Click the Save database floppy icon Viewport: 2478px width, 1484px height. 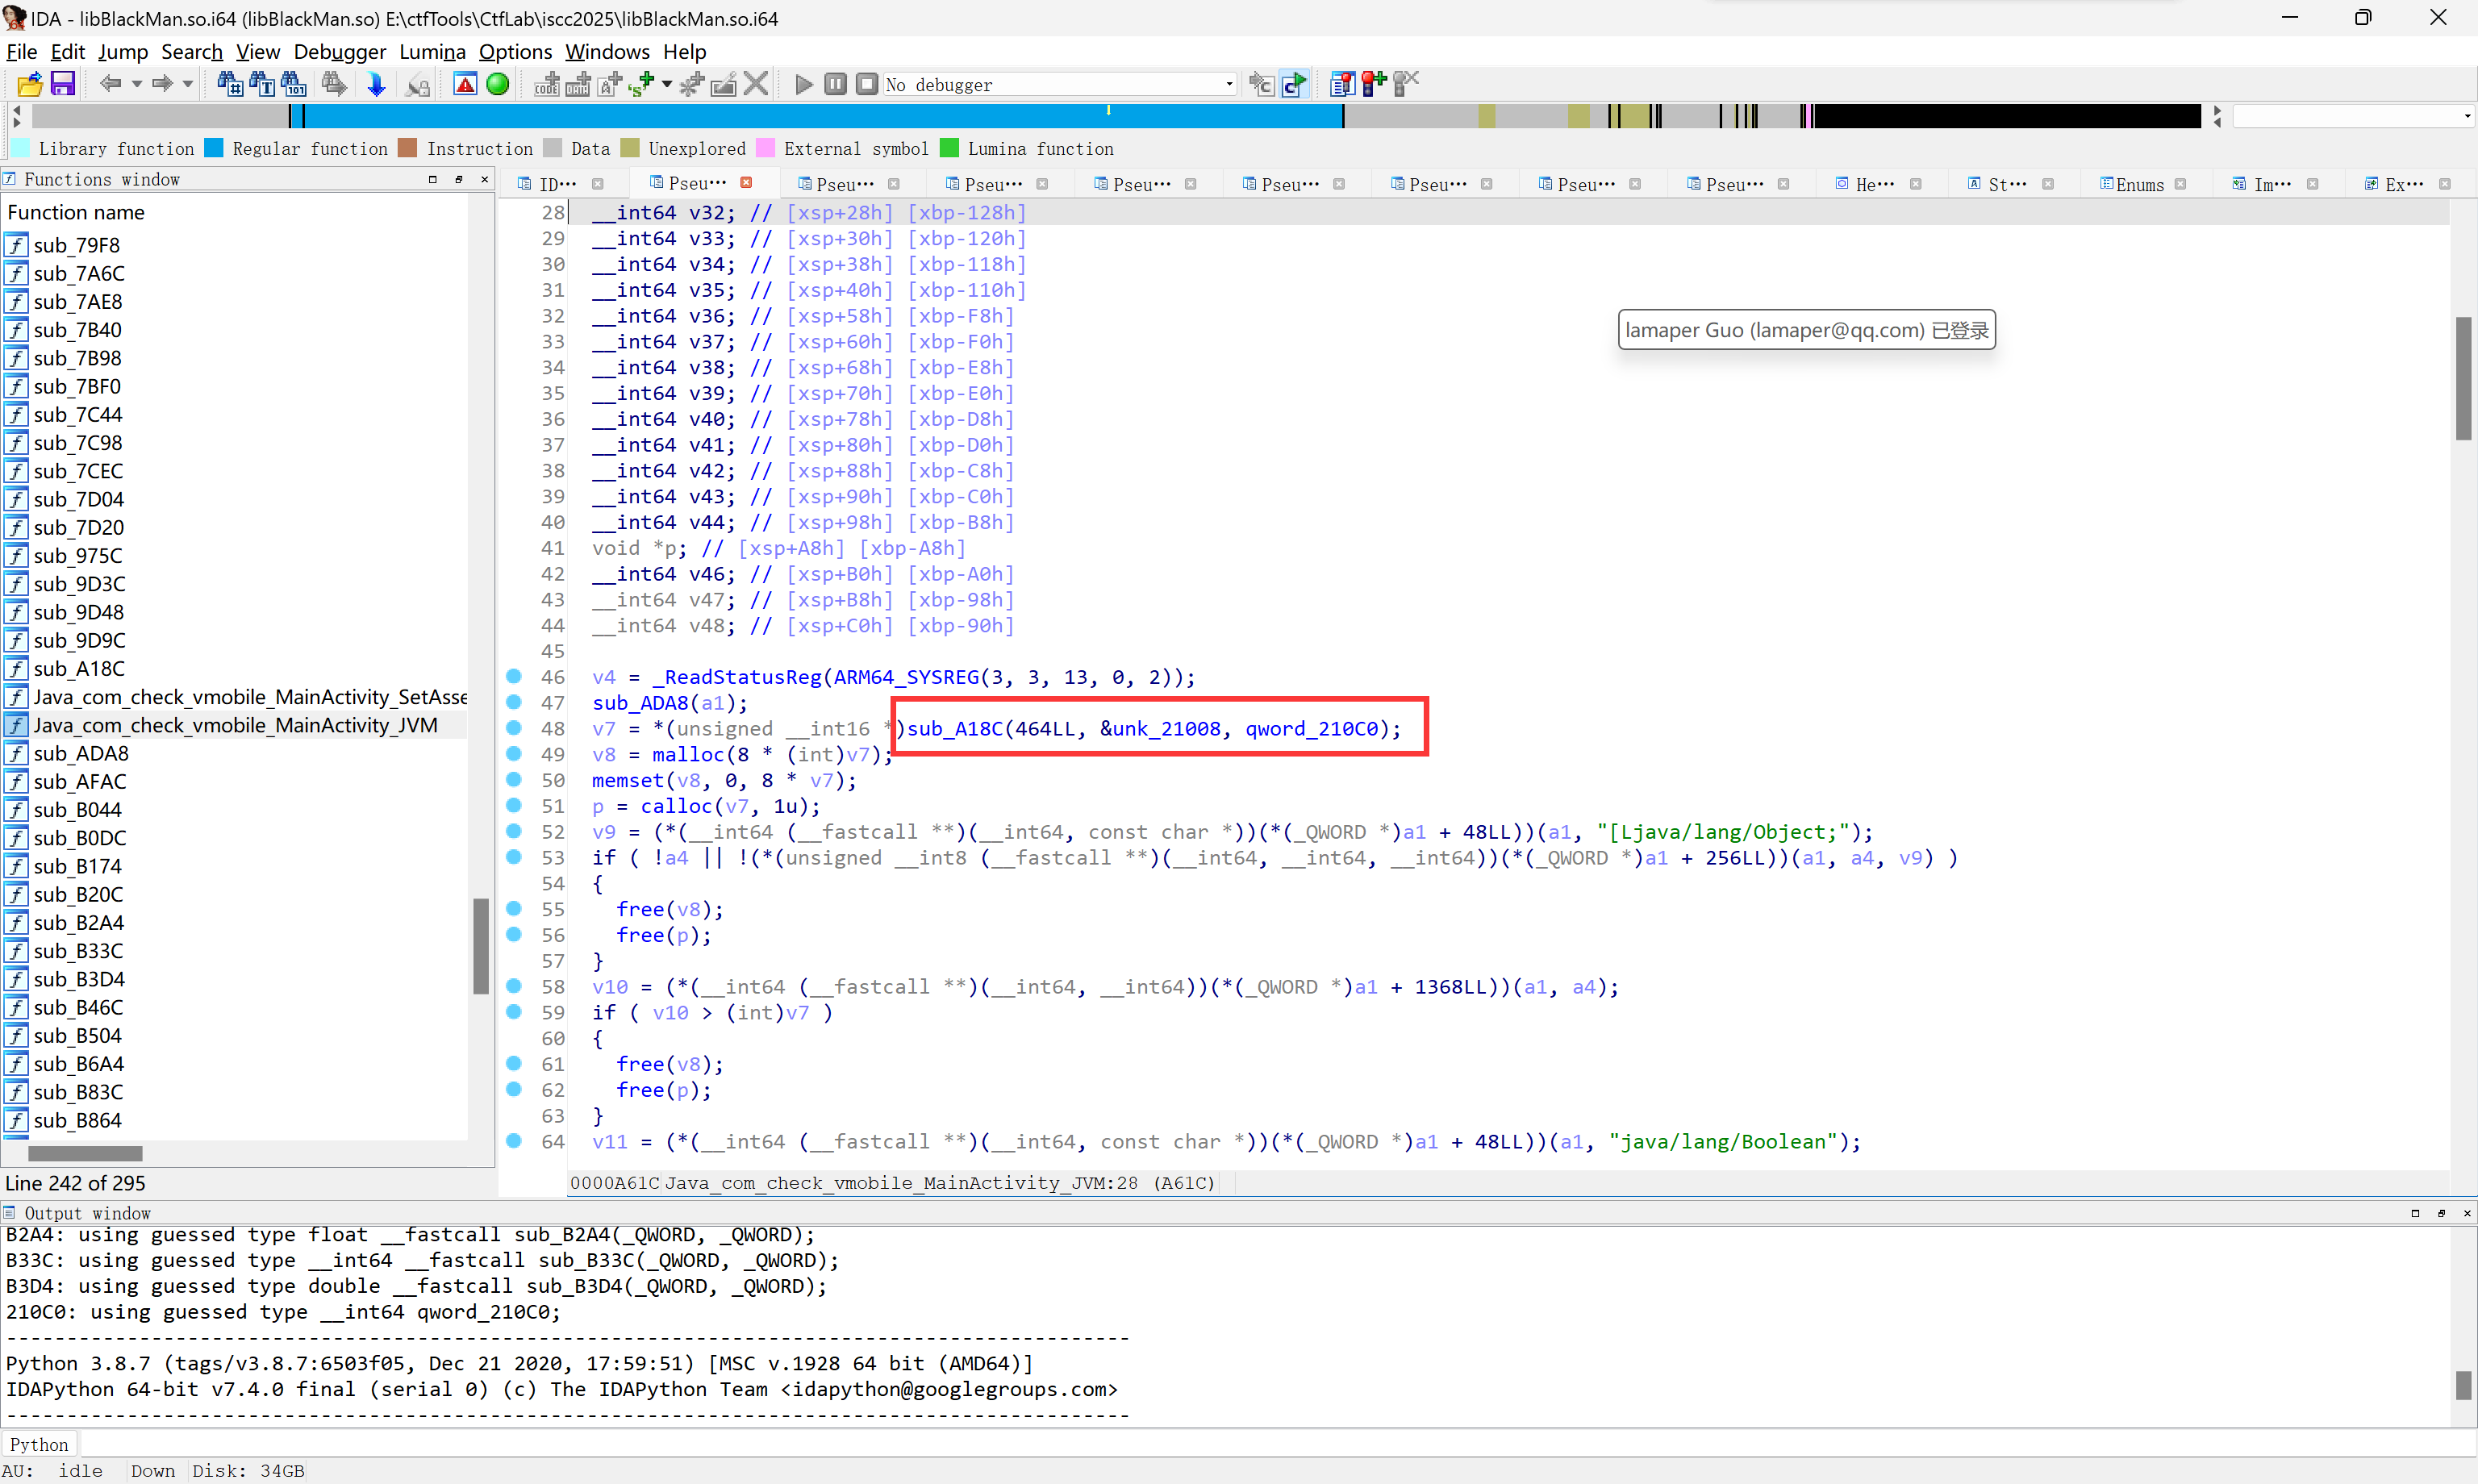62,85
